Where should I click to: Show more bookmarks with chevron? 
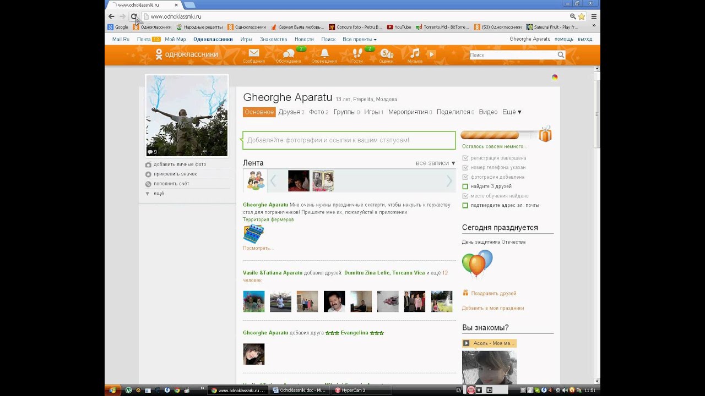(x=594, y=26)
